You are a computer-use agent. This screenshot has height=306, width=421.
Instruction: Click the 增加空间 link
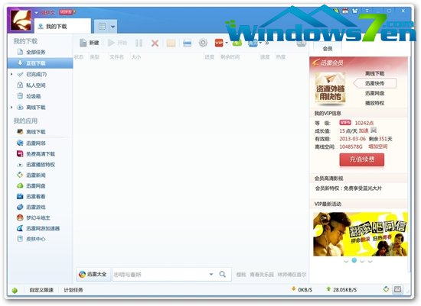[378, 147]
